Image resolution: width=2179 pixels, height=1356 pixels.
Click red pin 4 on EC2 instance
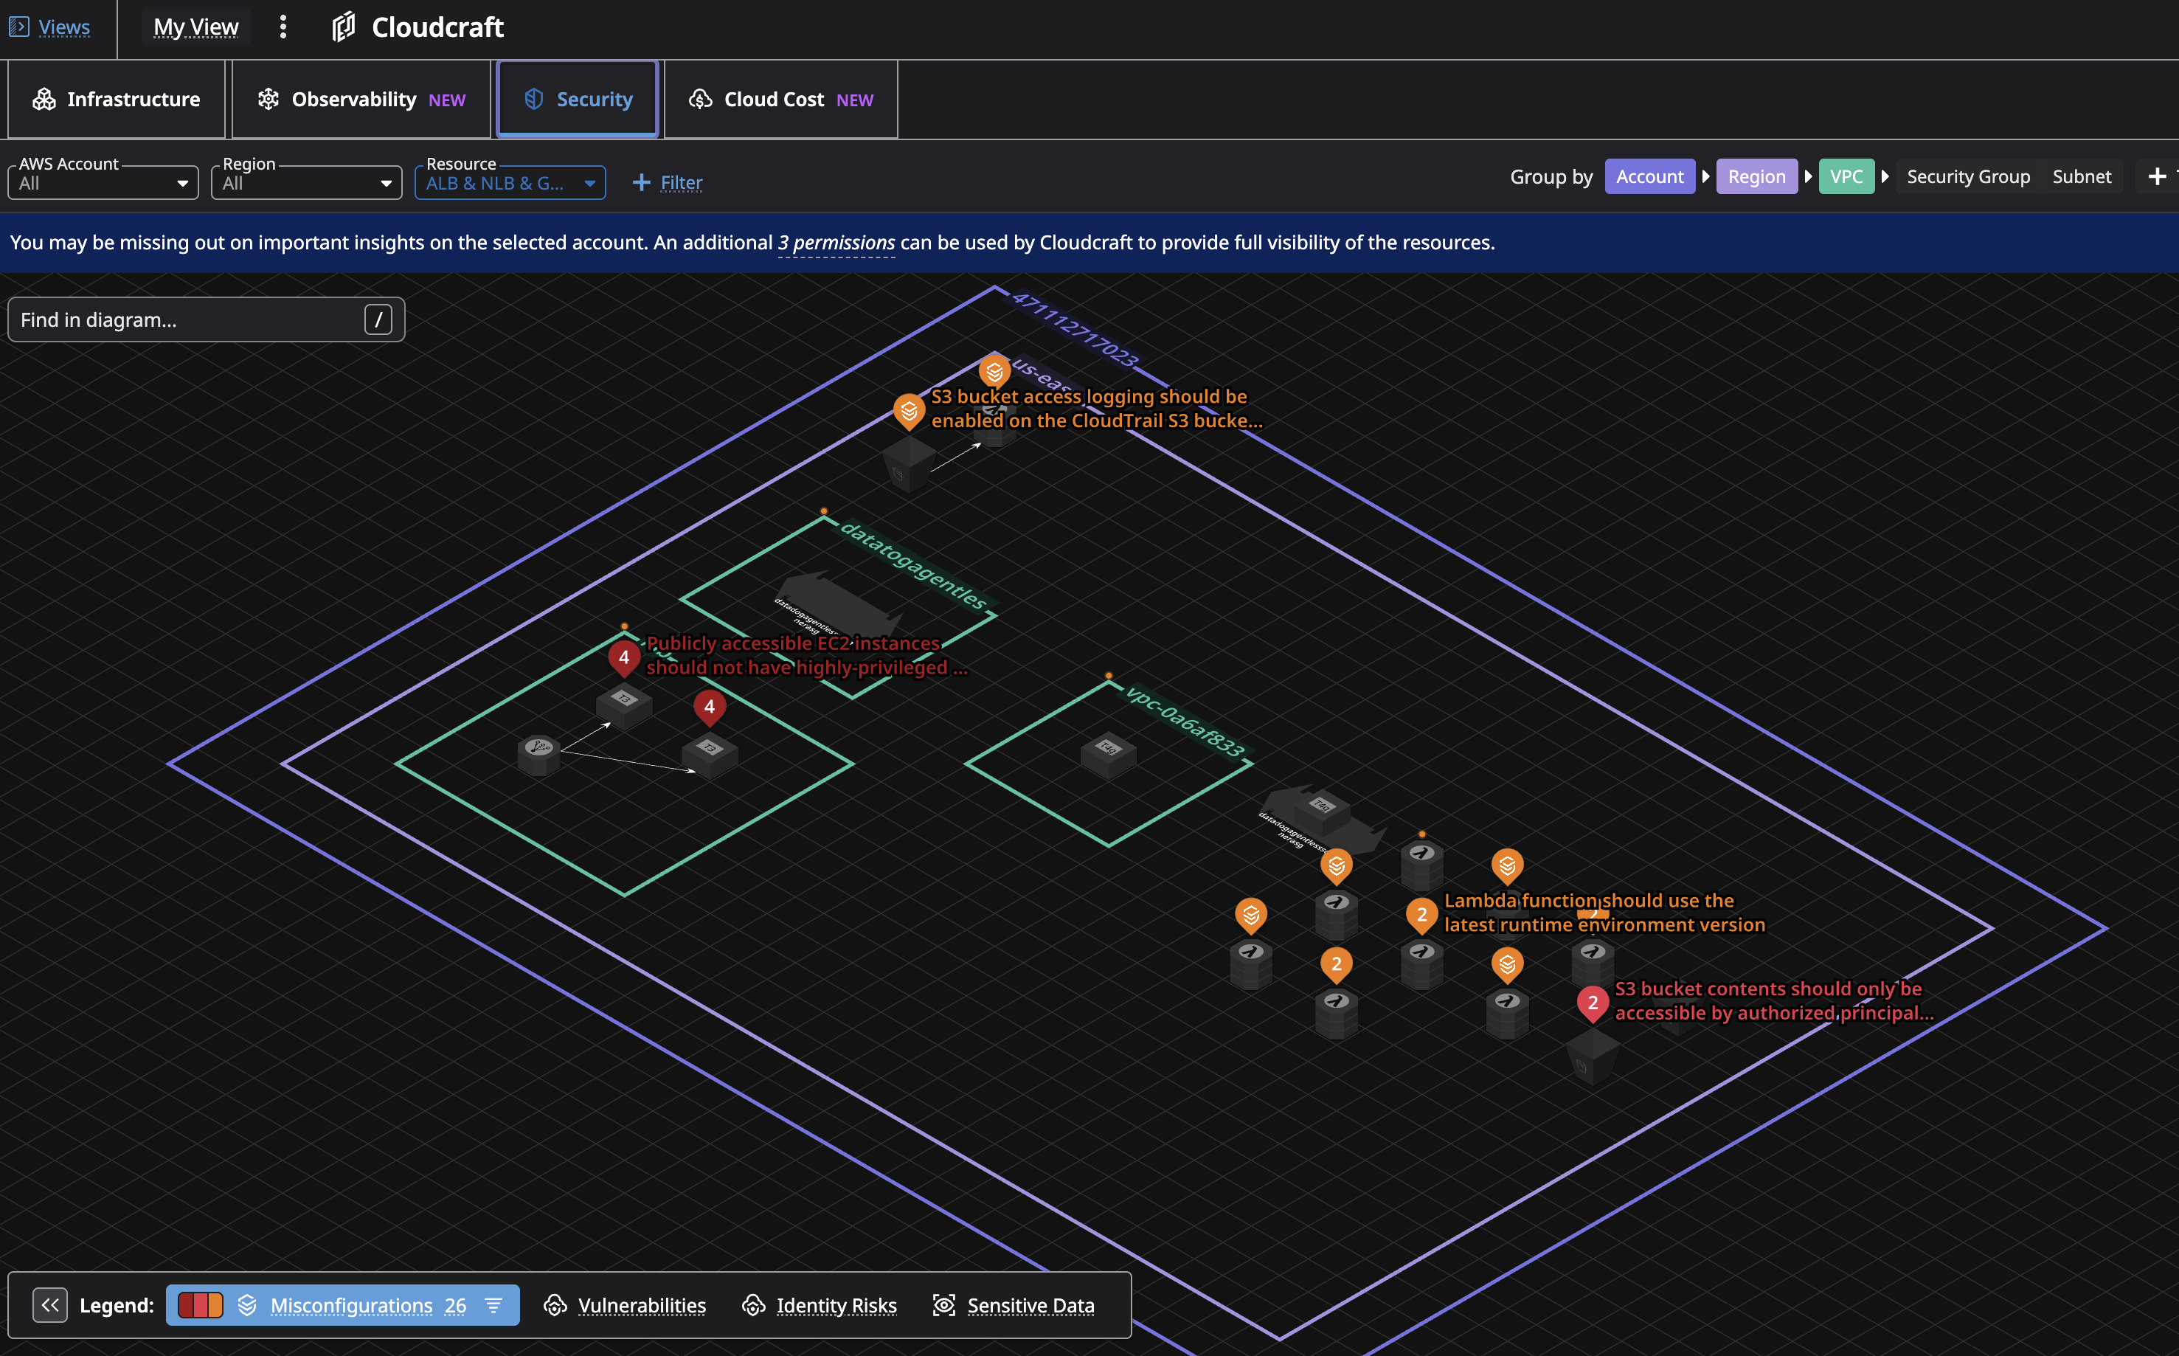click(623, 657)
